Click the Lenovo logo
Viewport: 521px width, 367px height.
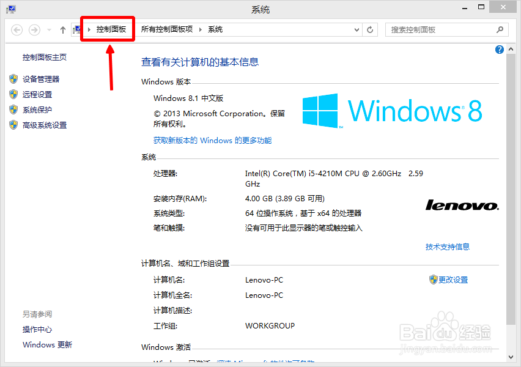(x=462, y=205)
